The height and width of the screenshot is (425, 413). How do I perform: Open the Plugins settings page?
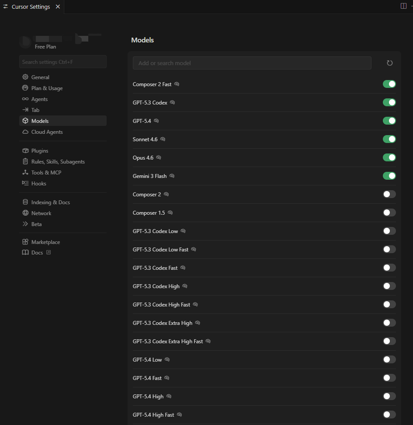point(63,151)
